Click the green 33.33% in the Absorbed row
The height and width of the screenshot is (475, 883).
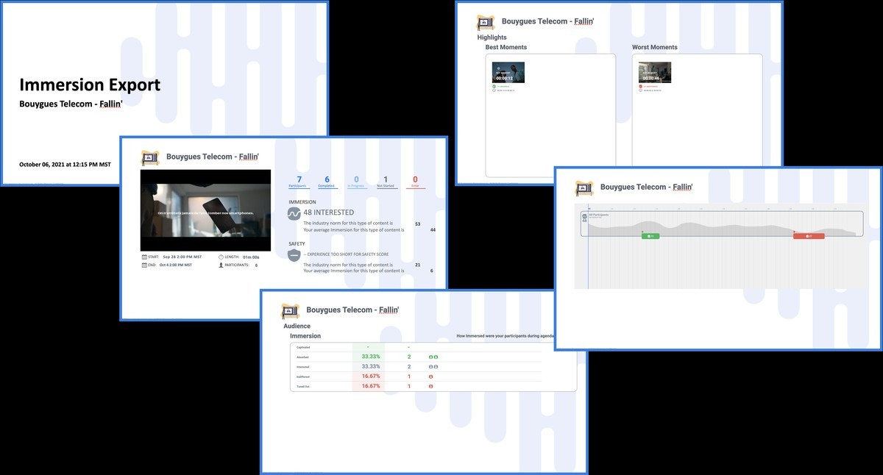(371, 357)
